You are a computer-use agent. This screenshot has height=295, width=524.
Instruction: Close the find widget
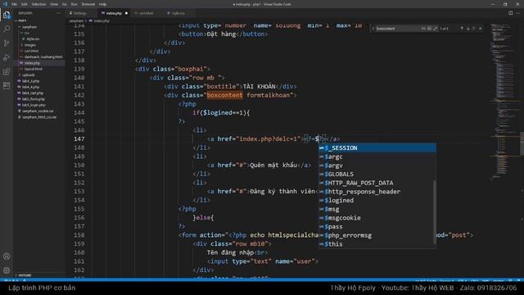(x=481, y=29)
